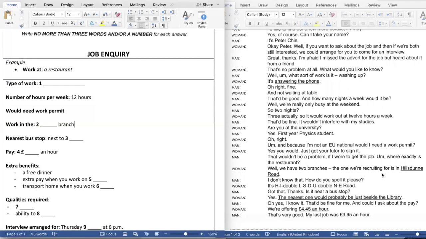Open Insert tab in left window
The width and height of the screenshot is (426, 239).
(x=30, y=5)
